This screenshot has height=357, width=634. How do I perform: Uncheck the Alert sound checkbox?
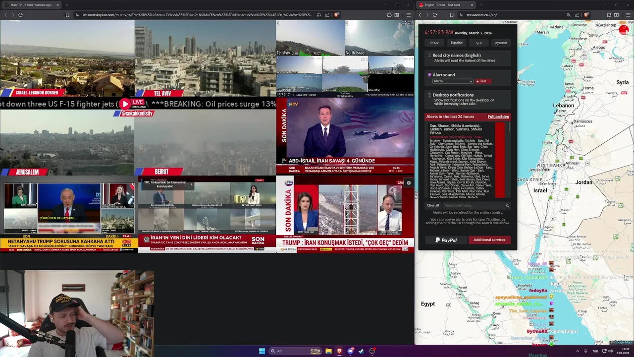click(429, 75)
